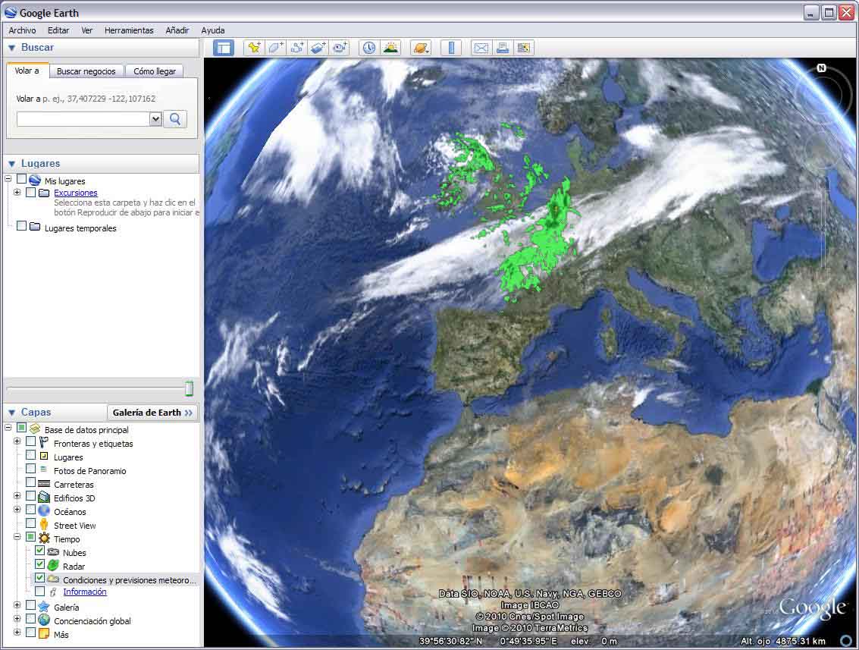Expand the Fronteras y etiquetas layer

[x=17, y=441]
